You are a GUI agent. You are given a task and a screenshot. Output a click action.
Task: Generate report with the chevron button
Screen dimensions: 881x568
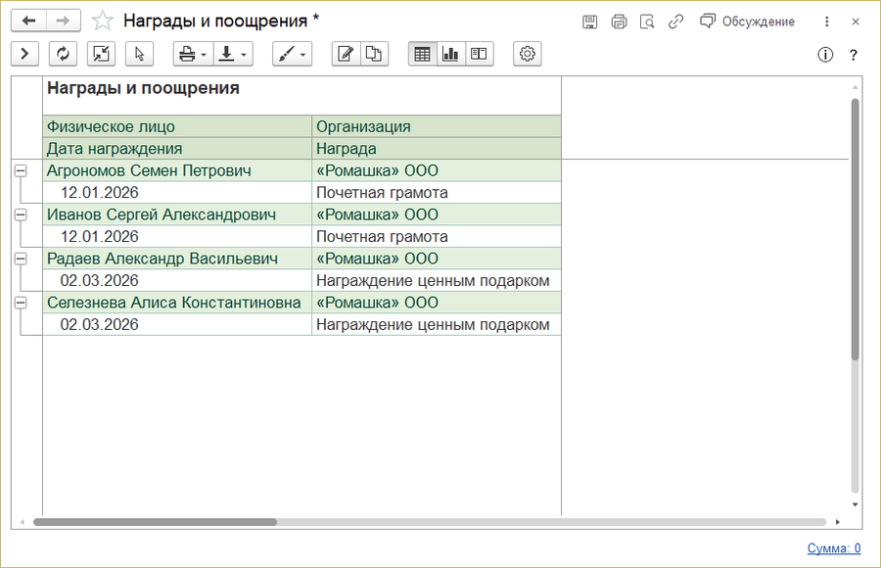click(24, 54)
